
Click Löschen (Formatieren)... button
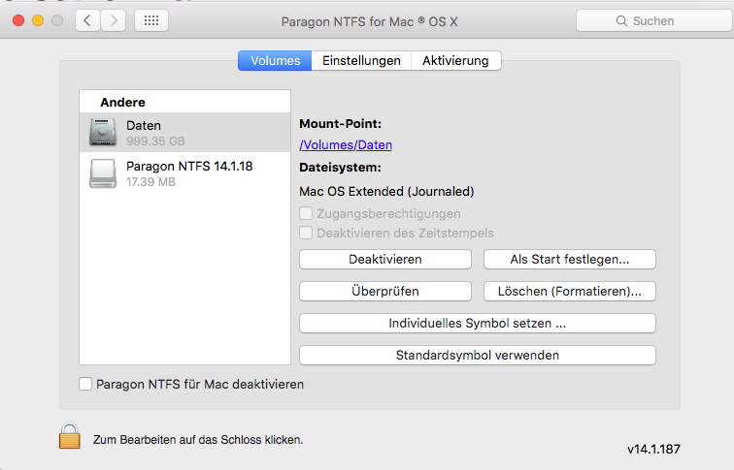click(570, 291)
